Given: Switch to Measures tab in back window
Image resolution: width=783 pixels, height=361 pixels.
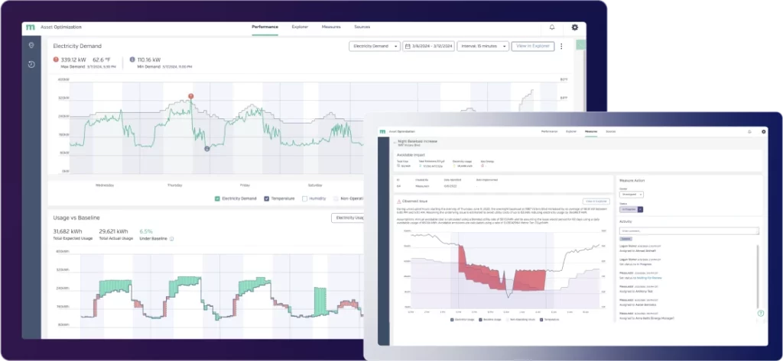Looking at the screenshot, I should click(x=331, y=27).
